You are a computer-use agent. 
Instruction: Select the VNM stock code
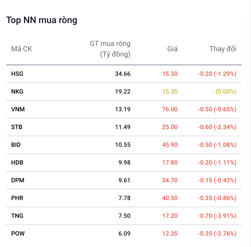tap(18, 109)
